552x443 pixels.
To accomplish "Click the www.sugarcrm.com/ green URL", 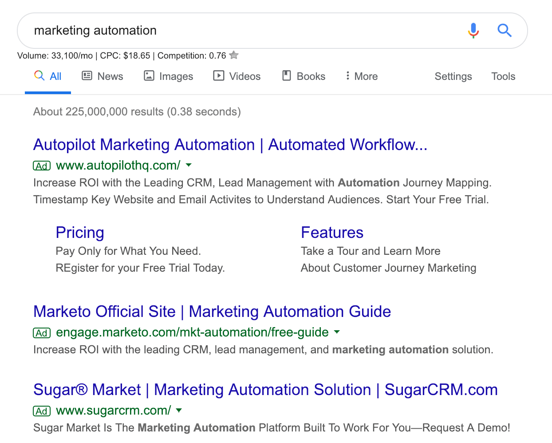I will [113, 411].
